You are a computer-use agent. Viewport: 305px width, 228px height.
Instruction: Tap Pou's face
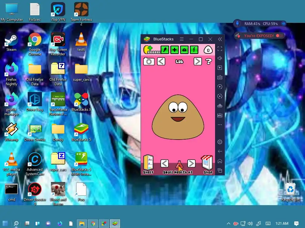pyautogui.click(x=178, y=117)
